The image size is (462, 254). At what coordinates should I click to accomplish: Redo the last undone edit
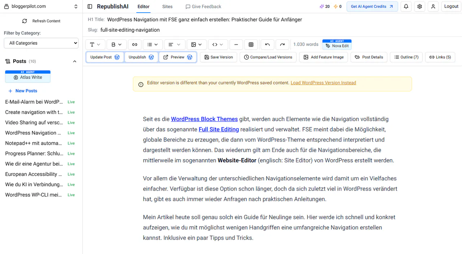tap(283, 44)
